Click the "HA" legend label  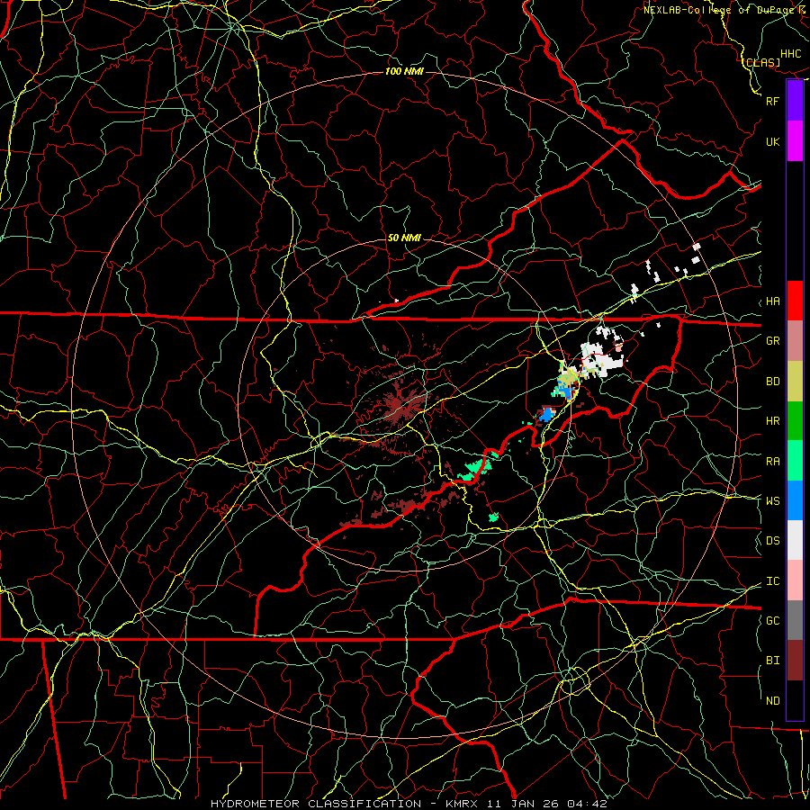772,301
